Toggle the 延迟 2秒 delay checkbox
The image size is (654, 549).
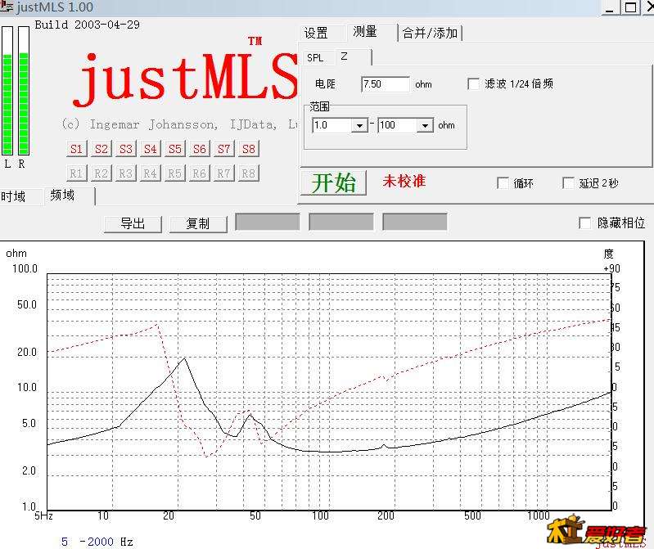pos(568,183)
